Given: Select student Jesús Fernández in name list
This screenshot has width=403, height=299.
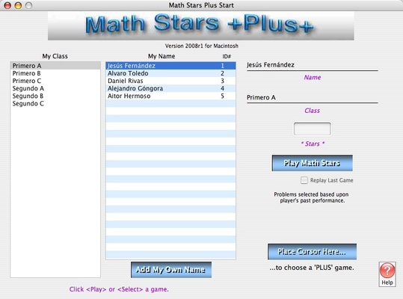Looking at the screenshot, I should pyautogui.click(x=170, y=66).
